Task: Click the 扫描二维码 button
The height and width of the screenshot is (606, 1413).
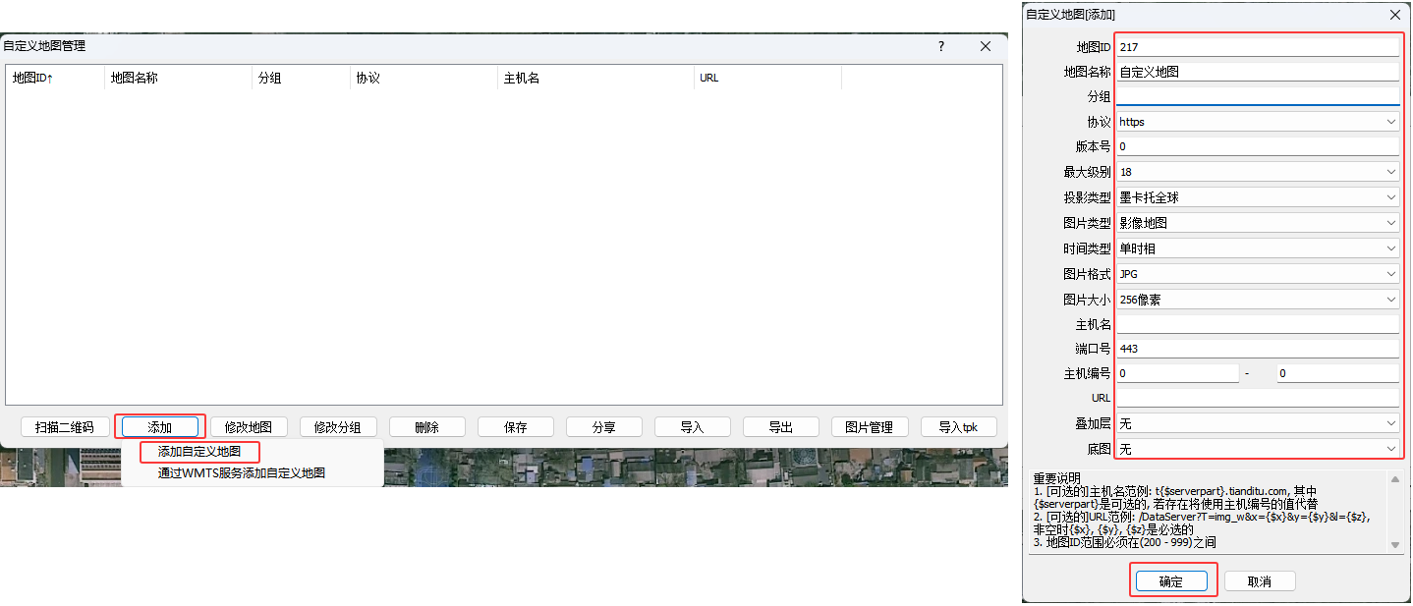Action: point(64,427)
